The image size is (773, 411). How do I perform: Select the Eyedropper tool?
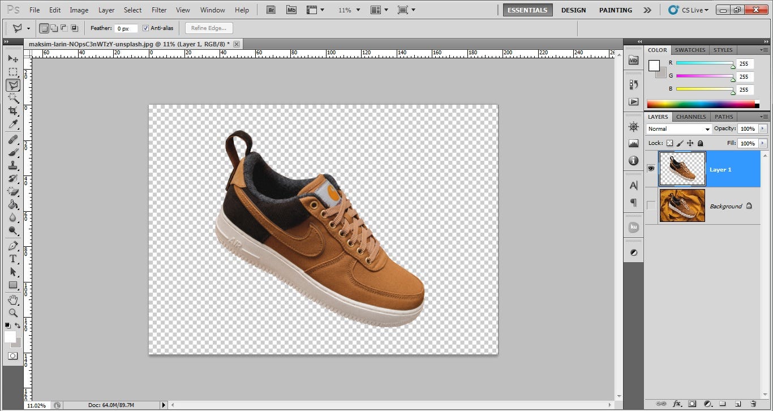(14, 124)
